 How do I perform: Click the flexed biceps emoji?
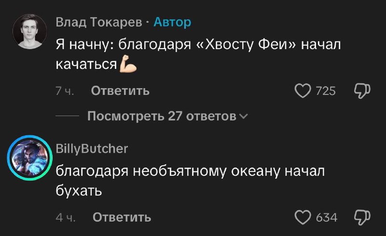[x=128, y=64]
